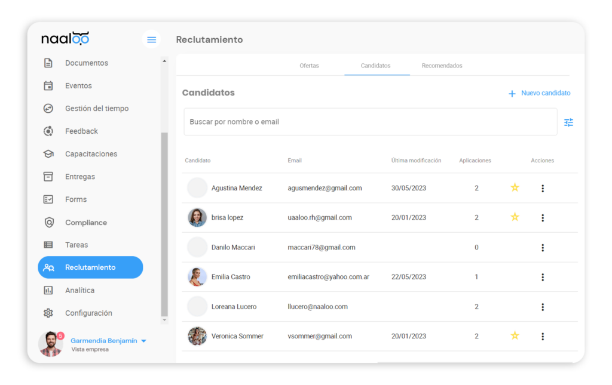612x385 pixels.
Task: Click email uaaloo.rh@gmail.com
Action: pyautogui.click(x=320, y=217)
